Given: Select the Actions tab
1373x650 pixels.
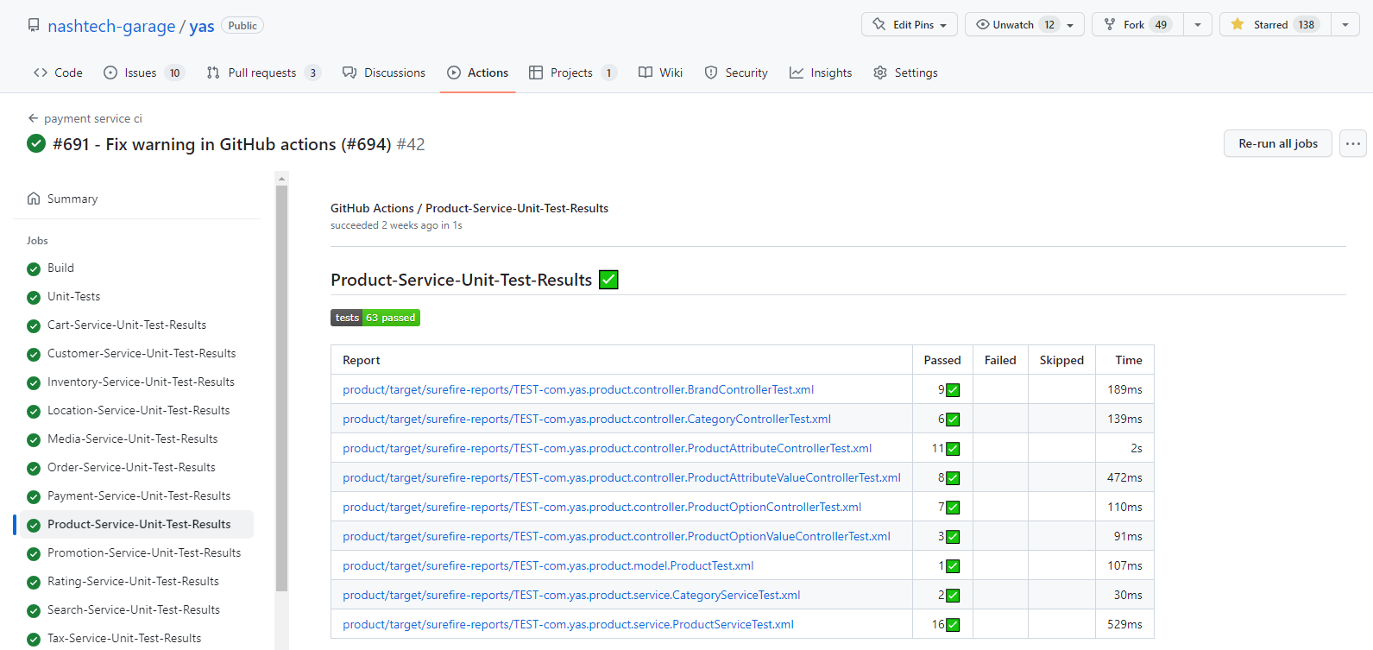Looking at the screenshot, I should [478, 73].
